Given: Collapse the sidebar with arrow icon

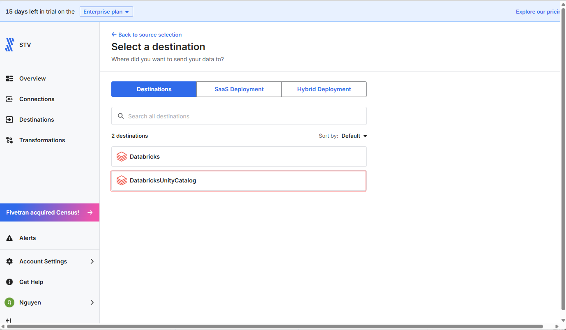Looking at the screenshot, I should click(x=9, y=321).
